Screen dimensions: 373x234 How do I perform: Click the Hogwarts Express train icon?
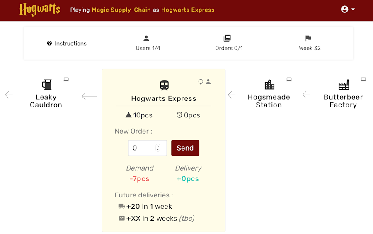pyautogui.click(x=165, y=85)
